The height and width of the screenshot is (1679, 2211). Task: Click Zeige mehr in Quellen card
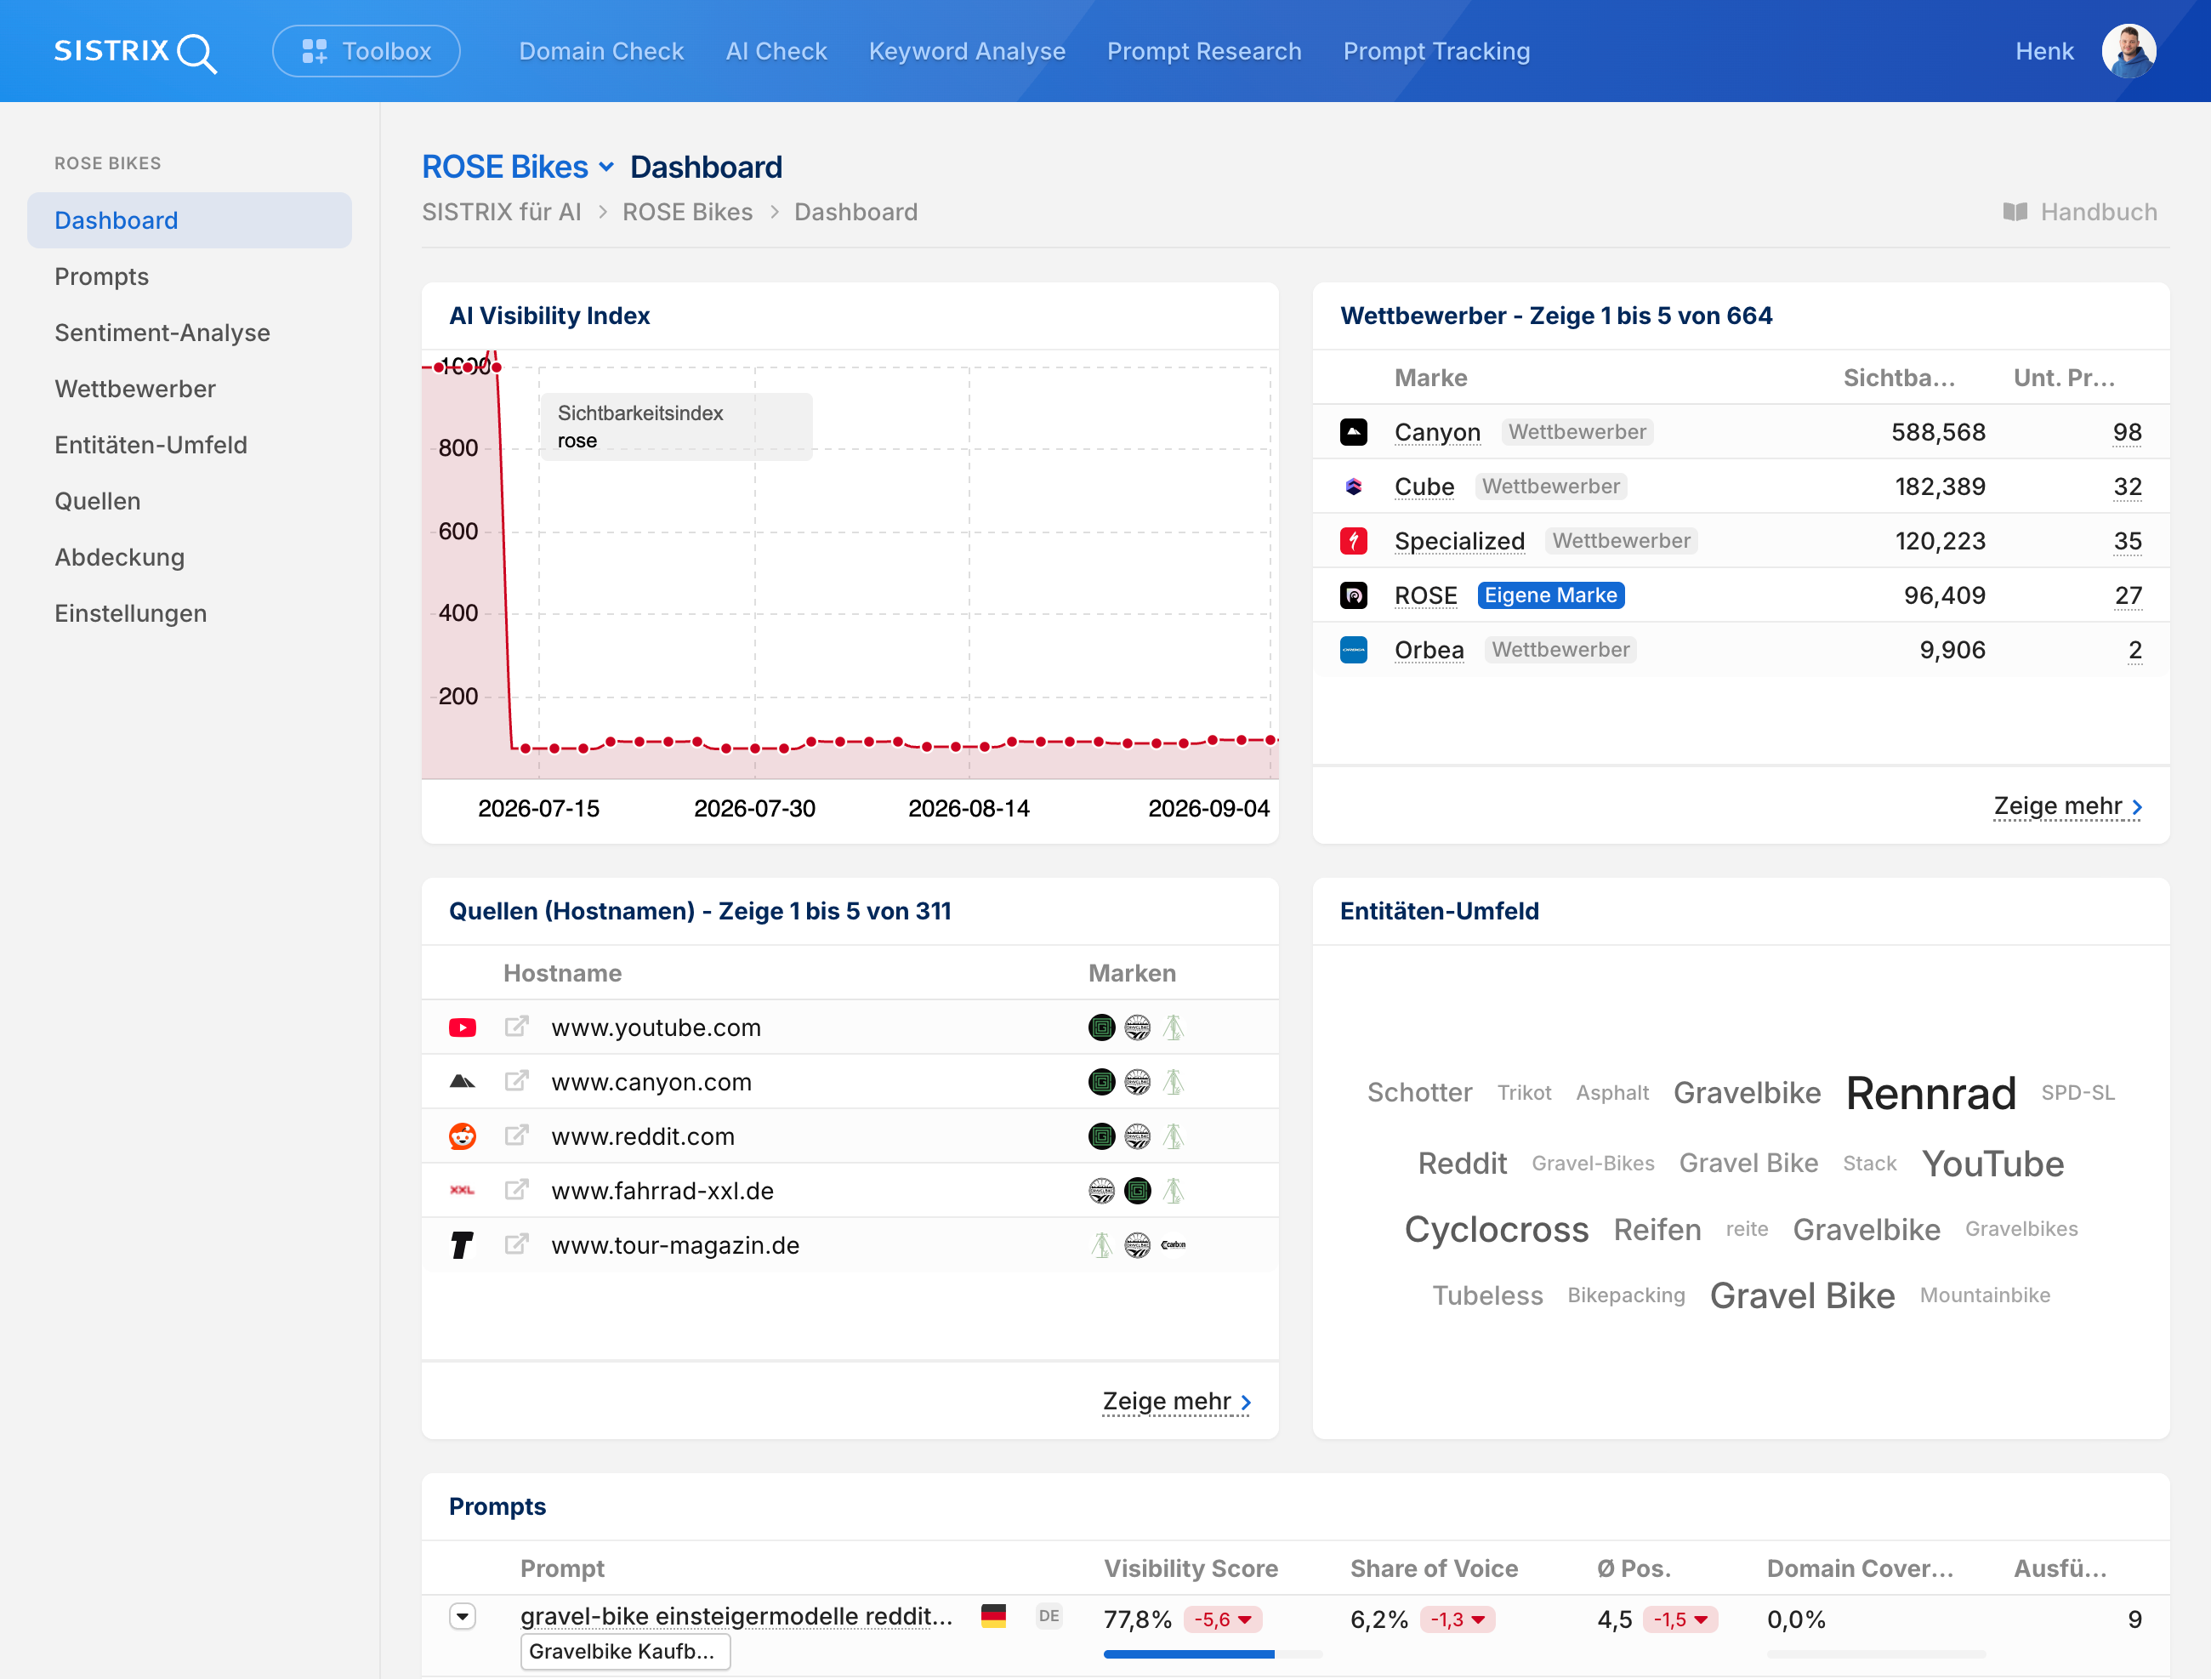point(1176,1402)
